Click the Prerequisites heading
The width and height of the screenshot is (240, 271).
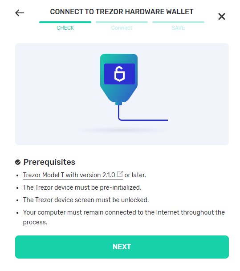click(x=49, y=162)
